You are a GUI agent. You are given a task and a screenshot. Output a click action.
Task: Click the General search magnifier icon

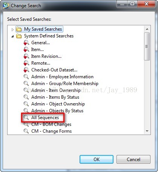(26, 43)
